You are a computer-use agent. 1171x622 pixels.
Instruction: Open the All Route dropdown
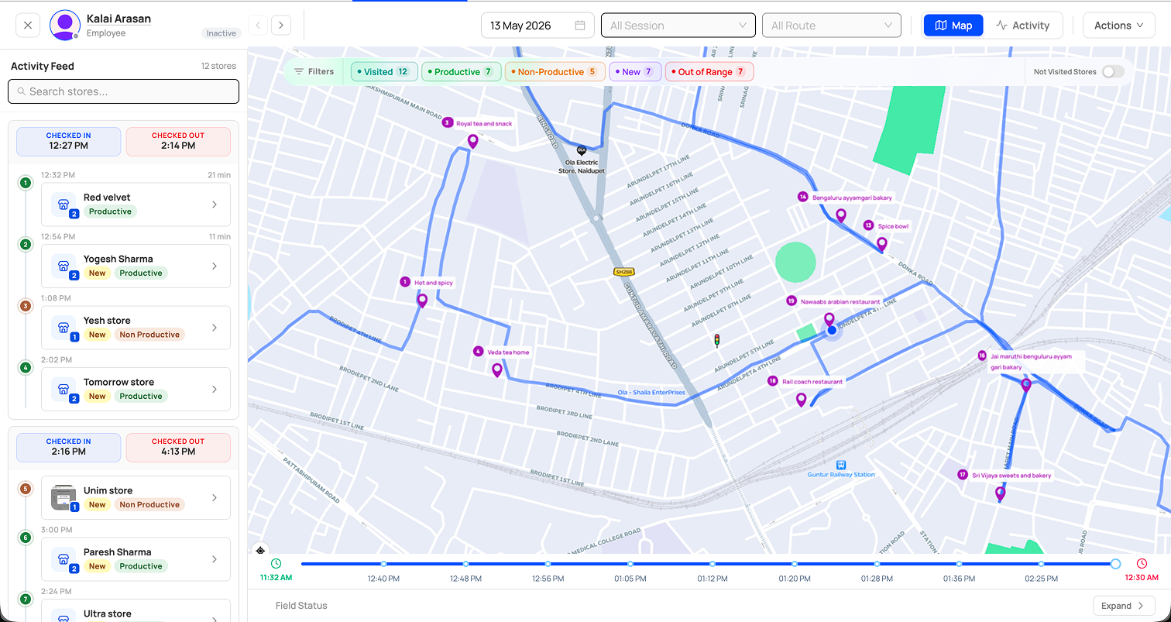[832, 26]
